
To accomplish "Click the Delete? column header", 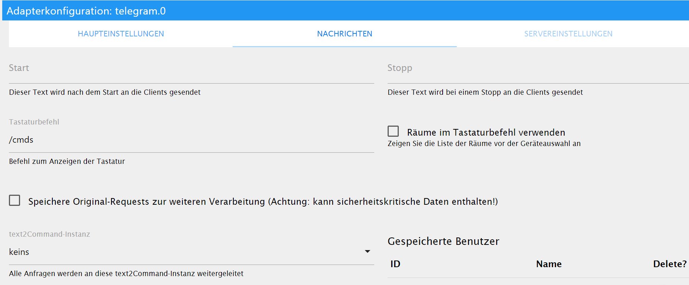I will click(x=670, y=264).
